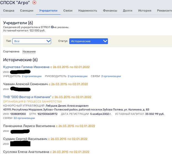Go to the Связи tab
The width and height of the screenshot is (172, 154).
(x=68, y=11)
